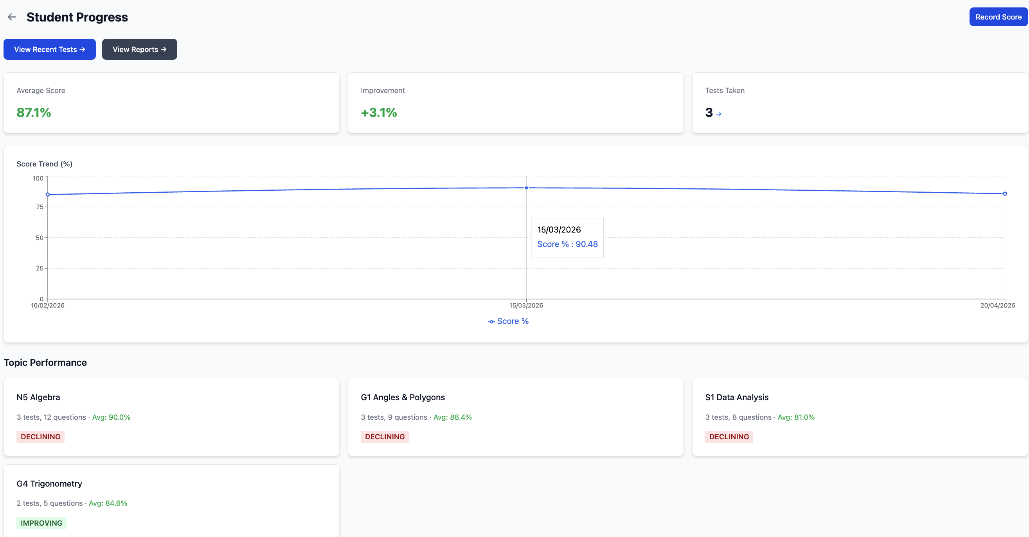This screenshot has height=537, width=1029.
Task: Open the N5 Algebra topic card
Action: point(171,417)
